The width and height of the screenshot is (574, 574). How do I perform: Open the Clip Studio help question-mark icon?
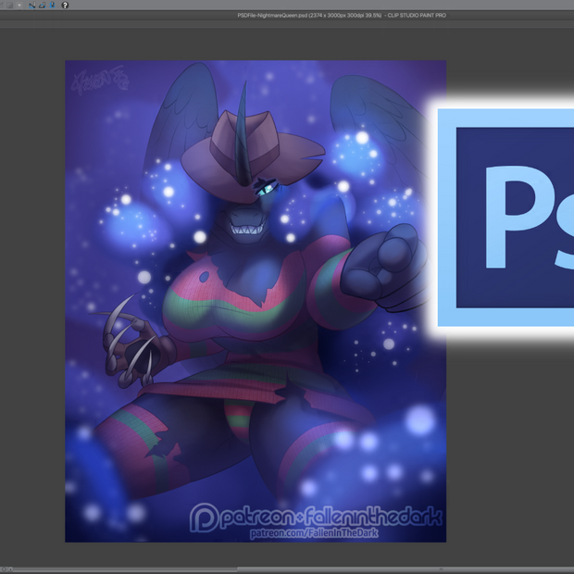click(x=65, y=6)
